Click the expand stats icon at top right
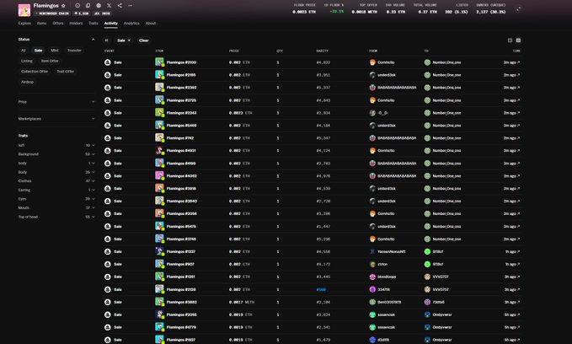The width and height of the screenshot is (572, 344). (518, 8)
